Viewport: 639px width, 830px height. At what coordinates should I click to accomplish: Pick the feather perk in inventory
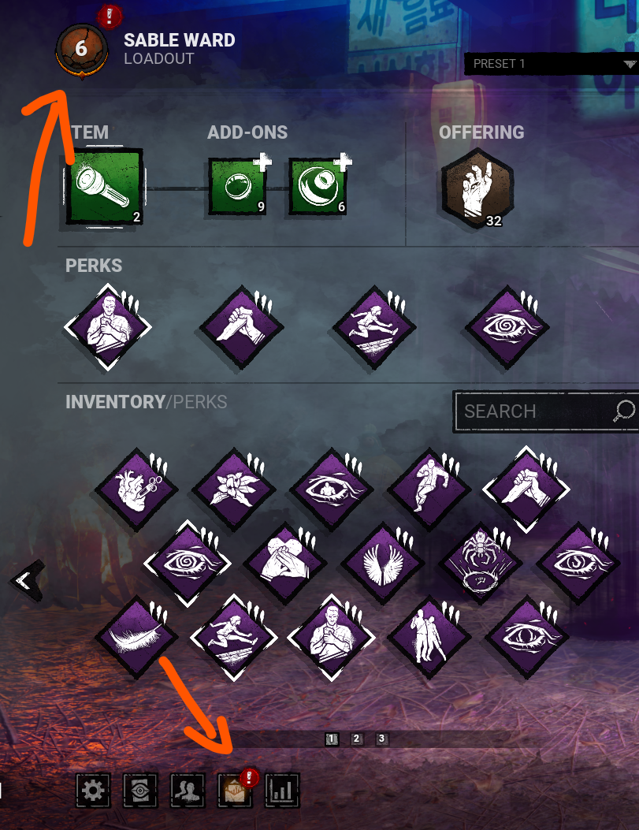pos(136,636)
